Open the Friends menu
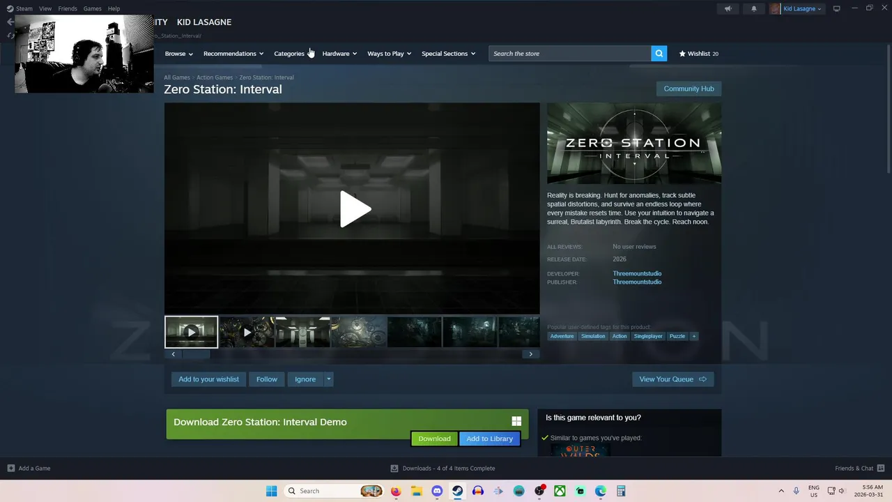Image resolution: width=892 pixels, height=502 pixels. pyautogui.click(x=68, y=8)
